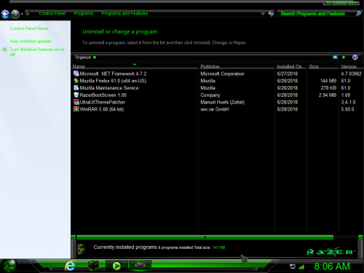The height and width of the screenshot is (273, 364).
Task: Select UltraUXThemePatcher icon
Action: (76, 102)
